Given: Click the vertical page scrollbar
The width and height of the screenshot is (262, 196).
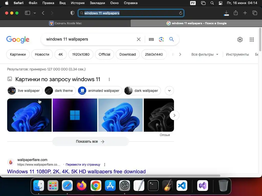Looking at the screenshot, I should point(260,40).
